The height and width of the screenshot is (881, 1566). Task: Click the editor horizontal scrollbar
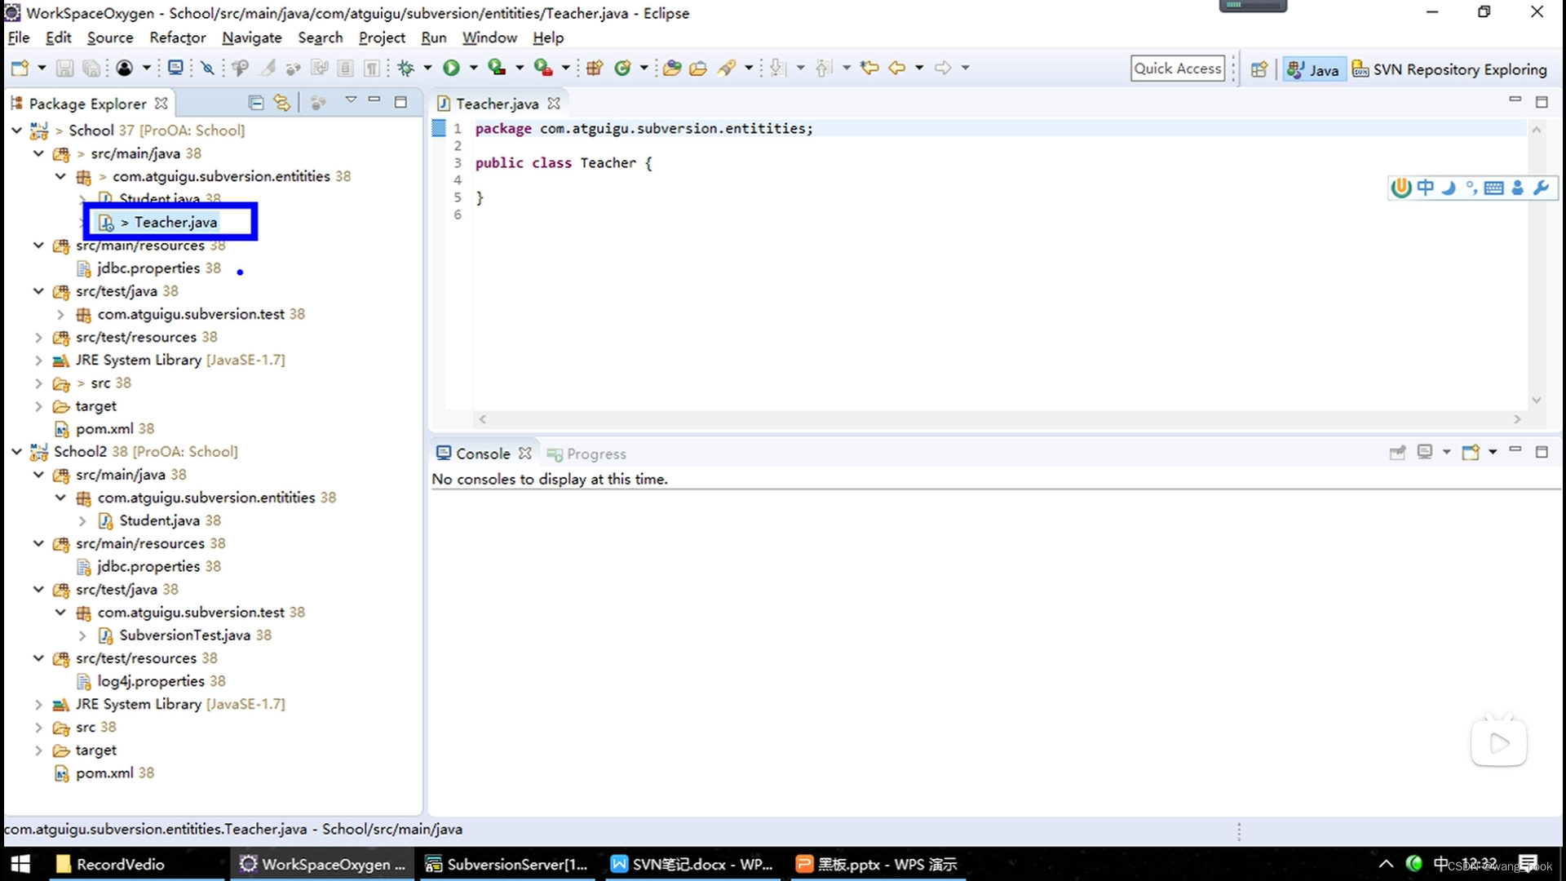click(x=999, y=418)
